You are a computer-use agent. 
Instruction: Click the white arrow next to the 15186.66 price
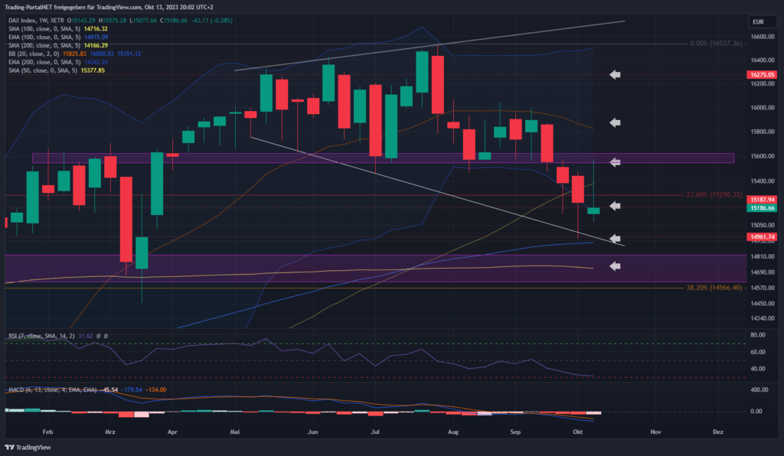point(615,206)
